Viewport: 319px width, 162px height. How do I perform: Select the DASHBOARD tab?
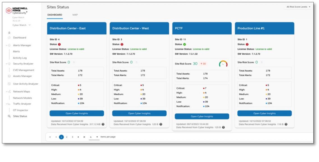55,15
